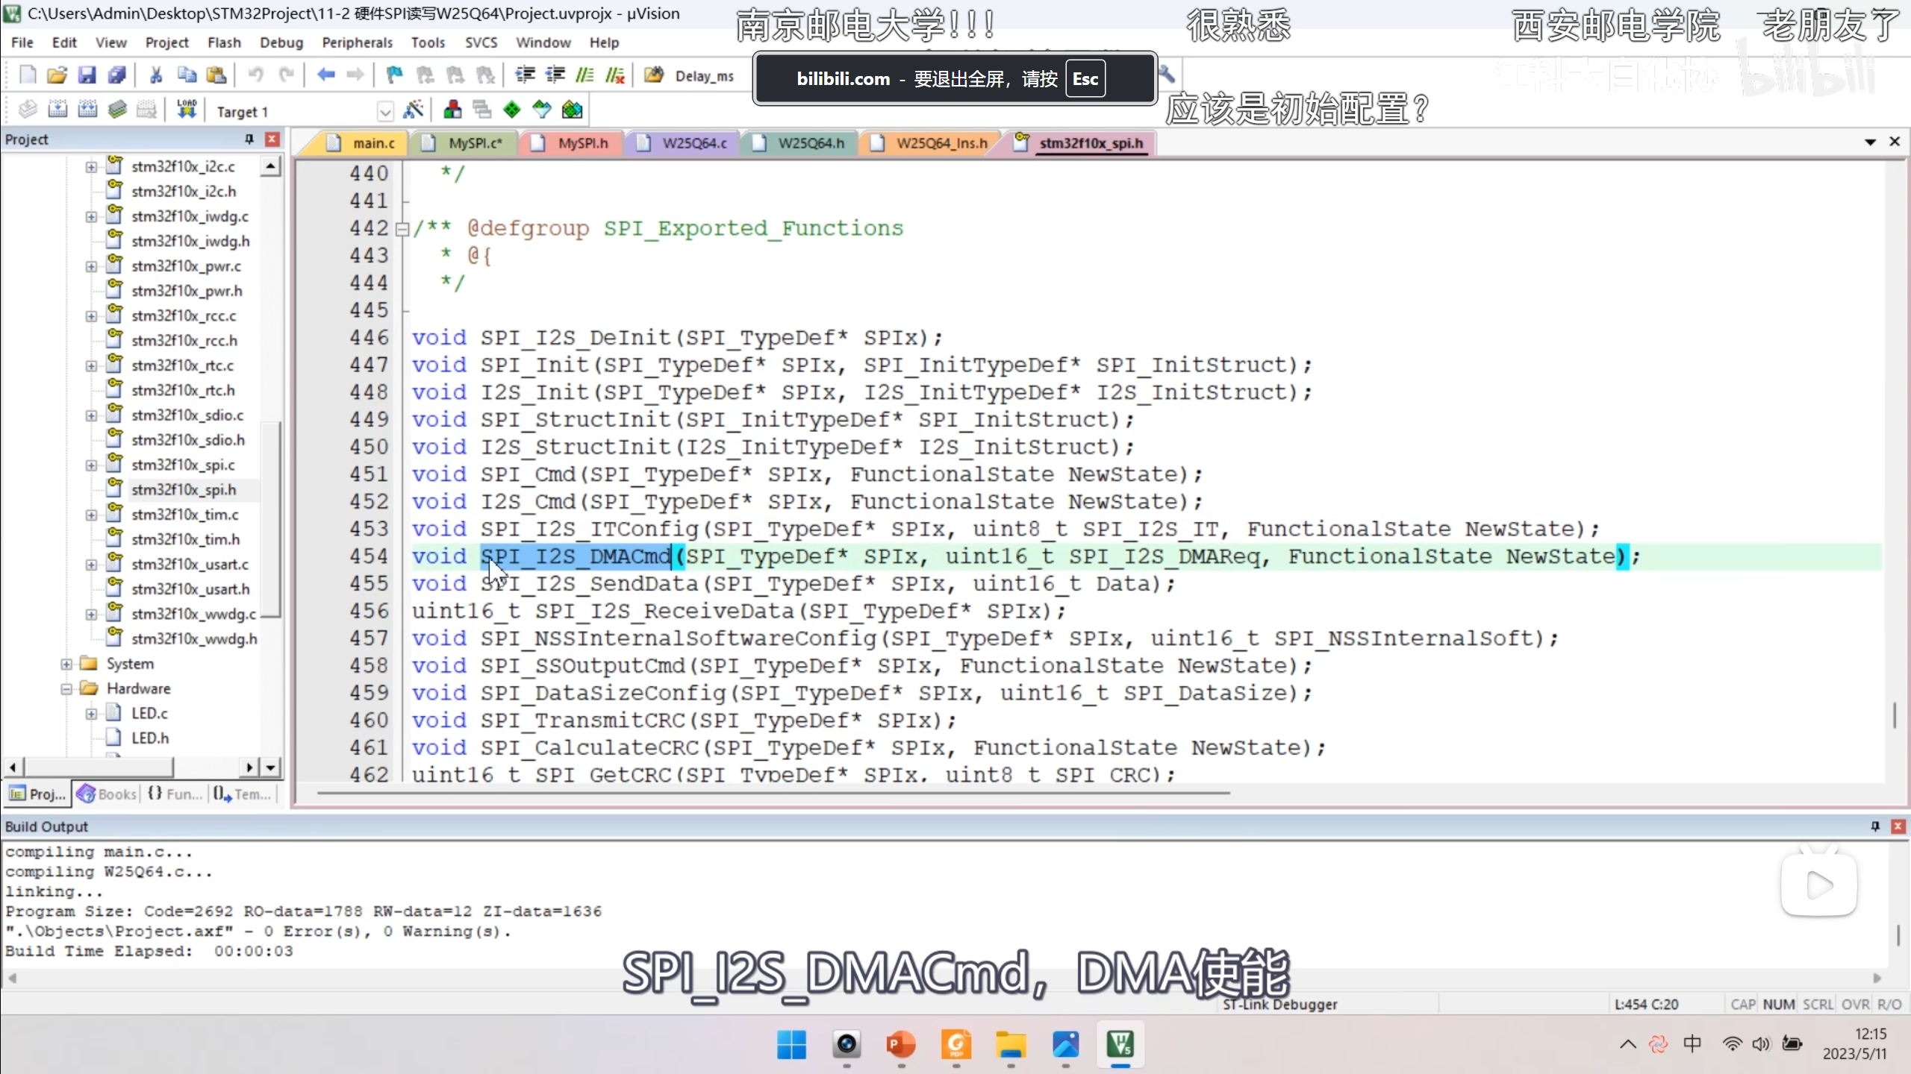Open the Functions tab in Project pane
This screenshot has height=1074, width=1911.
175,794
